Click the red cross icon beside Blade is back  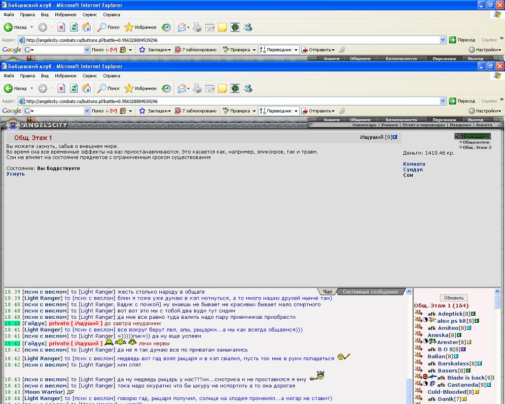coord(425,376)
